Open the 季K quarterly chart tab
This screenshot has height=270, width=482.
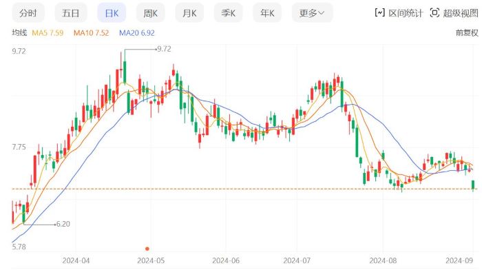(229, 13)
